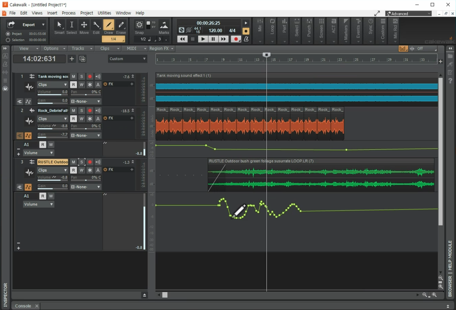
Task: Expand the Export options dropdown arrow
Action: (43, 25)
